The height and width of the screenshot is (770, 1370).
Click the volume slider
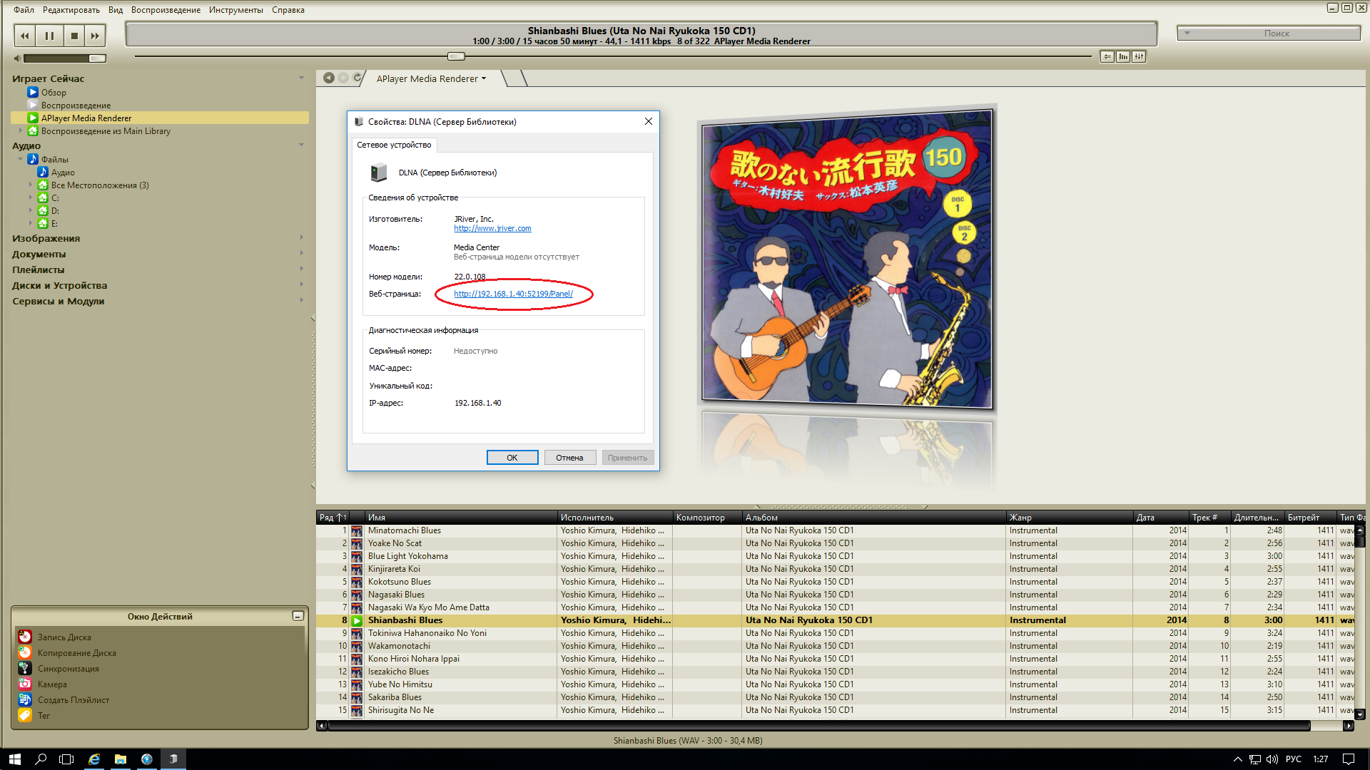65,58
